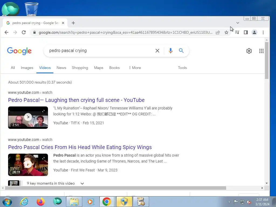276x207 pixels.
Task: Open Google apps grid
Action: pyautogui.click(x=261, y=51)
